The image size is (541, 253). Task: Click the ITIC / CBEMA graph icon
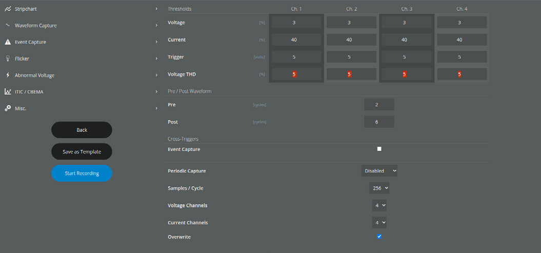[x=8, y=92]
